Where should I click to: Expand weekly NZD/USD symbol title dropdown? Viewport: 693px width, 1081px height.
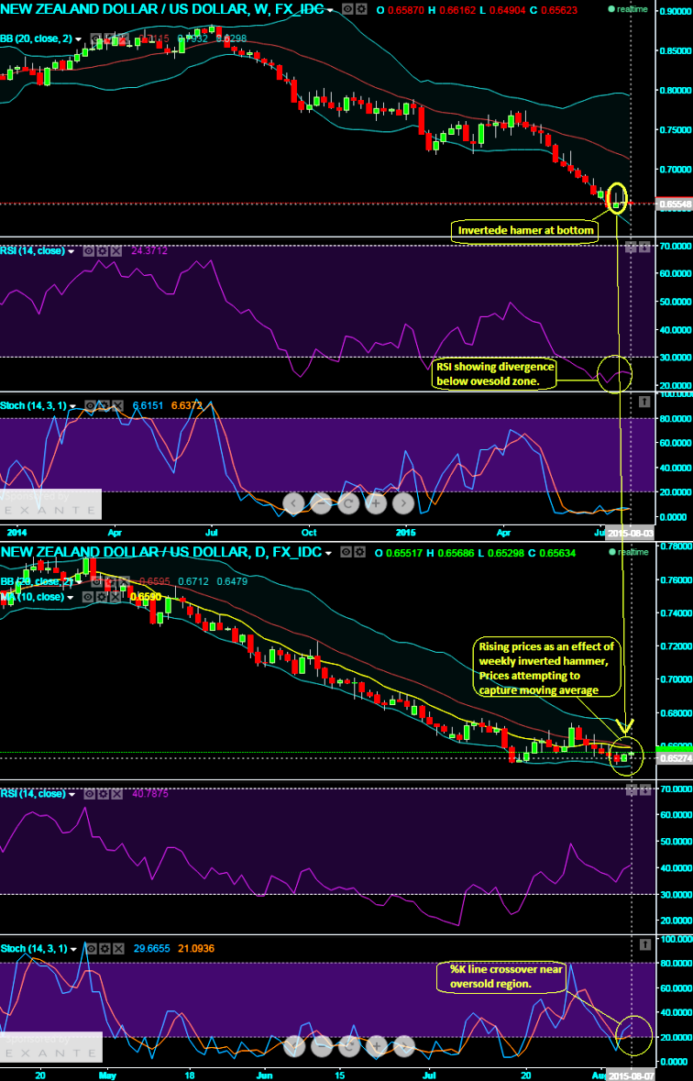click(x=330, y=10)
